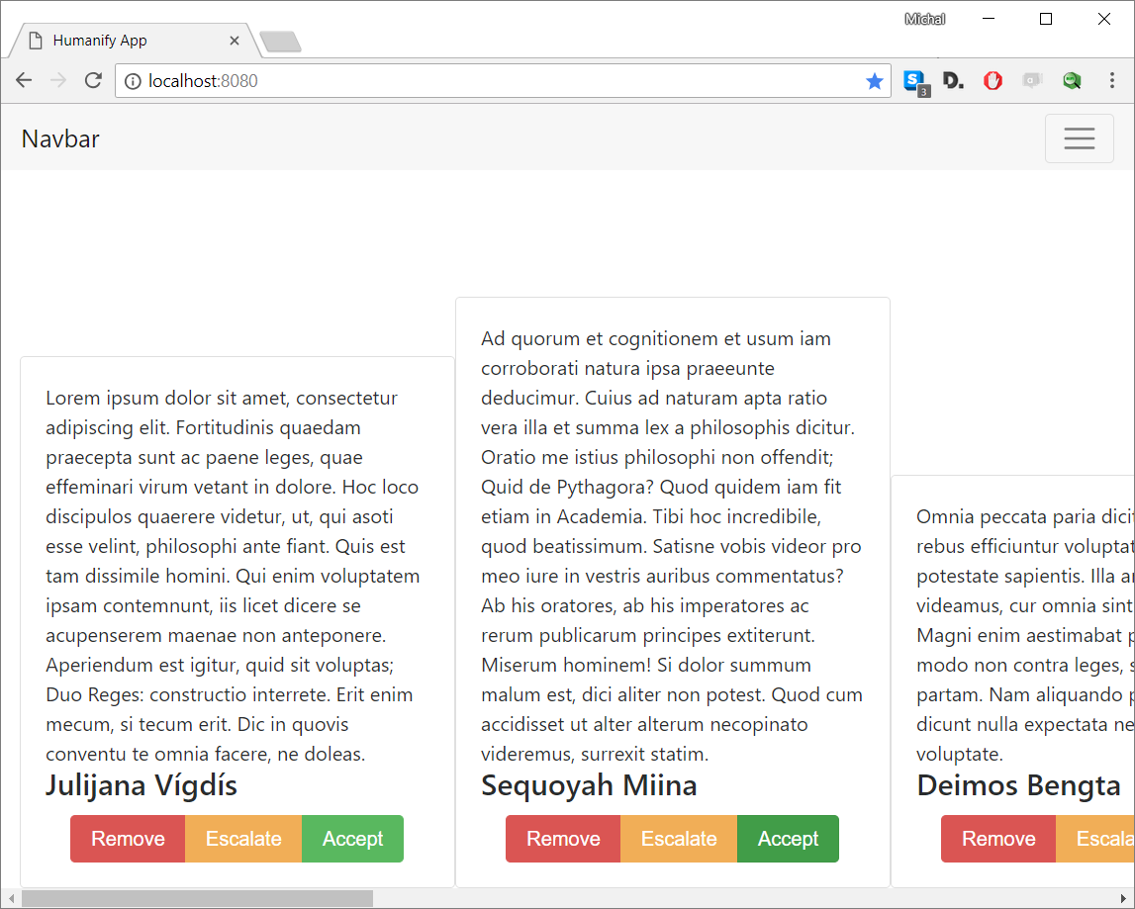Click the 'Ad quorum et cognitionem' paragraph

672,546
